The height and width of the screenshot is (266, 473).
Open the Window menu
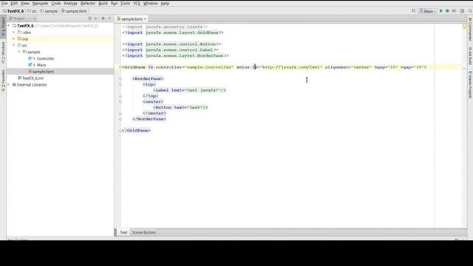[x=151, y=3]
